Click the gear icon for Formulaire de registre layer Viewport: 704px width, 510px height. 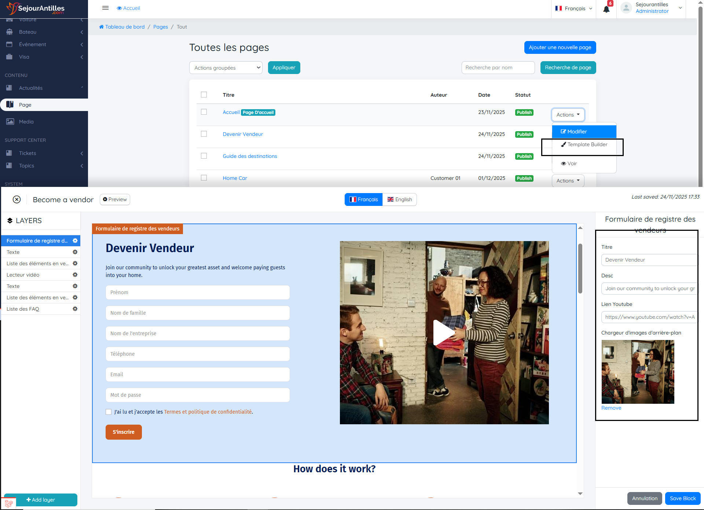(x=75, y=241)
